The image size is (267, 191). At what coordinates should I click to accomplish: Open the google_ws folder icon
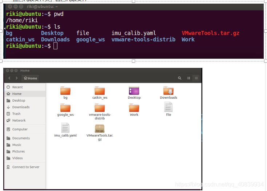65,108
